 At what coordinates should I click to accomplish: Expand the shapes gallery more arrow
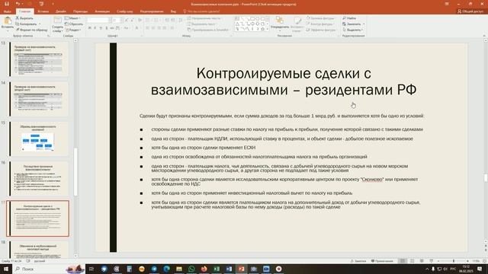(268, 29)
